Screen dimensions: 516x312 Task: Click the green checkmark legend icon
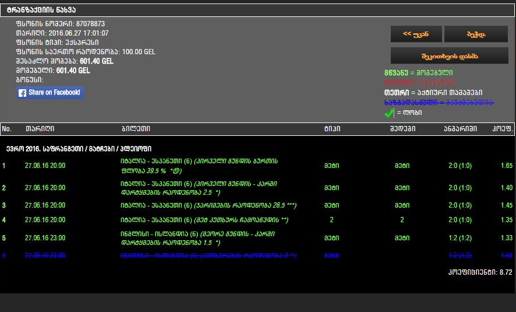coord(388,112)
